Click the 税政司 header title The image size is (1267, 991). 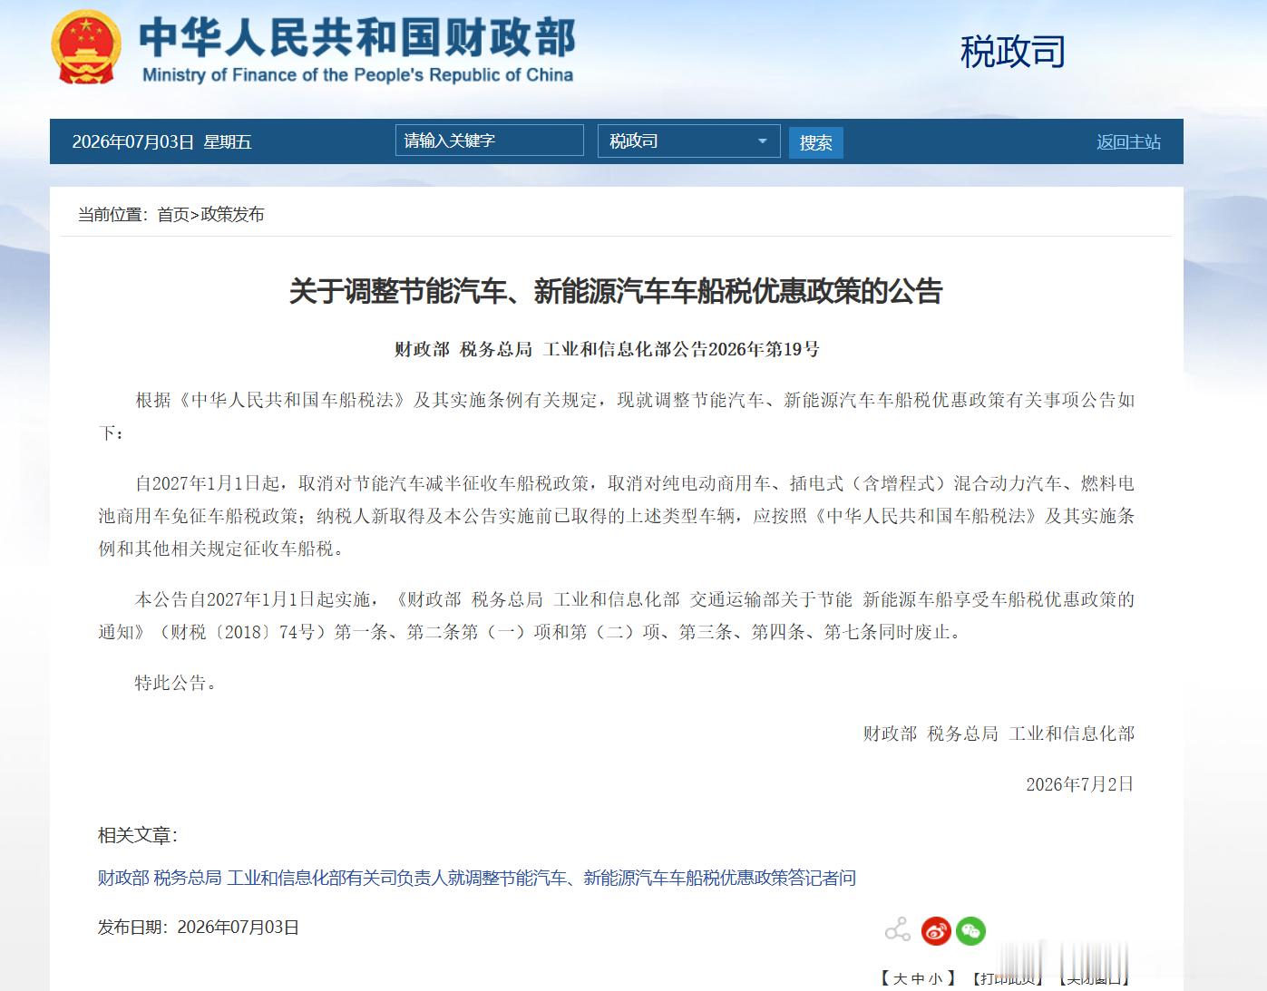pyautogui.click(x=1013, y=52)
